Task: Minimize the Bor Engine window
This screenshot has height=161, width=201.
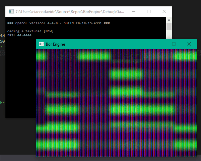Action: (159, 44)
